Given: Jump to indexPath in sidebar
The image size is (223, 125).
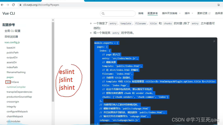Looking at the screenshot, I should pos(12,67).
